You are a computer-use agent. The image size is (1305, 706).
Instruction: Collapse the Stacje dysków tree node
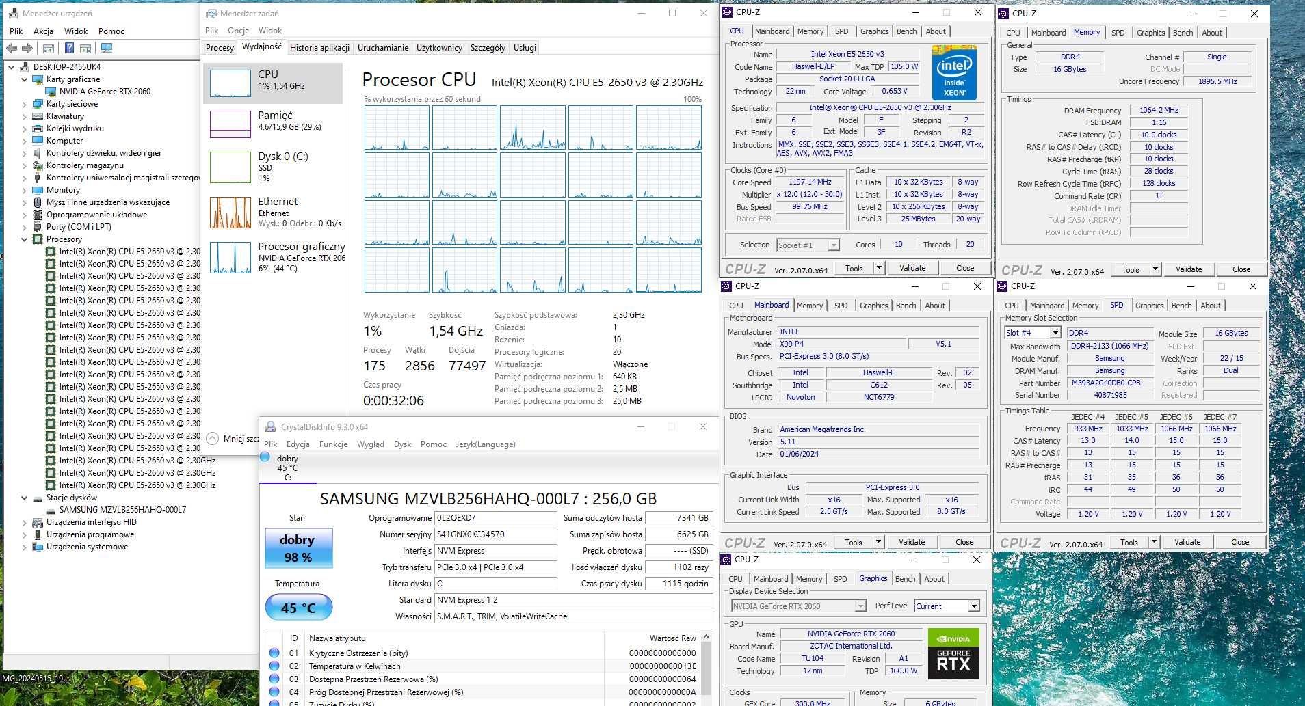pyautogui.click(x=25, y=498)
